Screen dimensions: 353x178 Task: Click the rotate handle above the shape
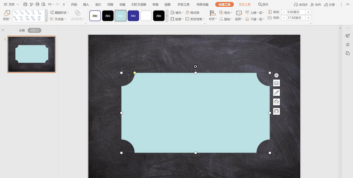196,67
